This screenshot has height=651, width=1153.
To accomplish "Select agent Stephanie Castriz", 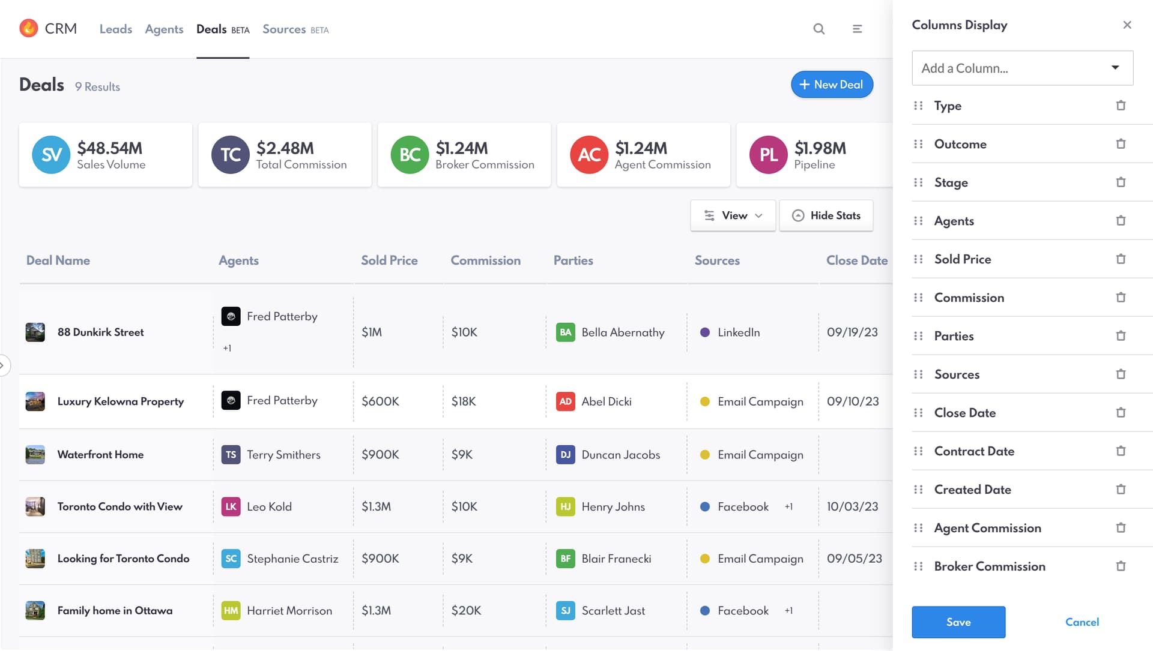I will [292, 559].
